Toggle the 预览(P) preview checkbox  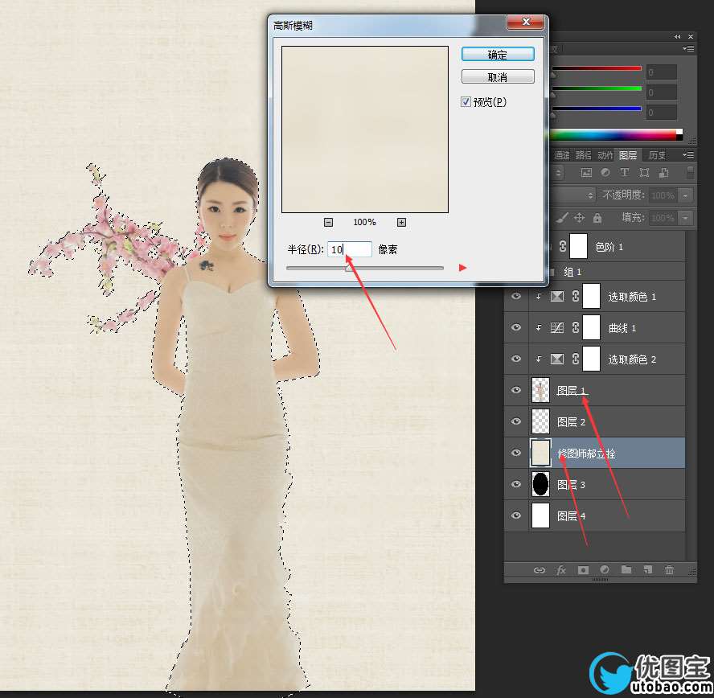[466, 101]
